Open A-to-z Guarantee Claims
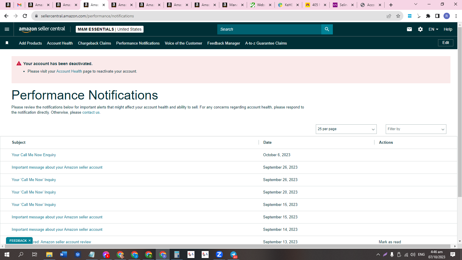The image size is (462, 260). pyautogui.click(x=266, y=43)
